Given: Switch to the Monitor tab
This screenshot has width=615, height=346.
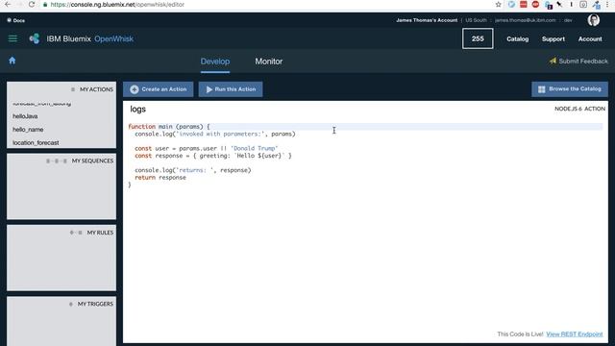Looking at the screenshot, I should [x=269, y=62].
